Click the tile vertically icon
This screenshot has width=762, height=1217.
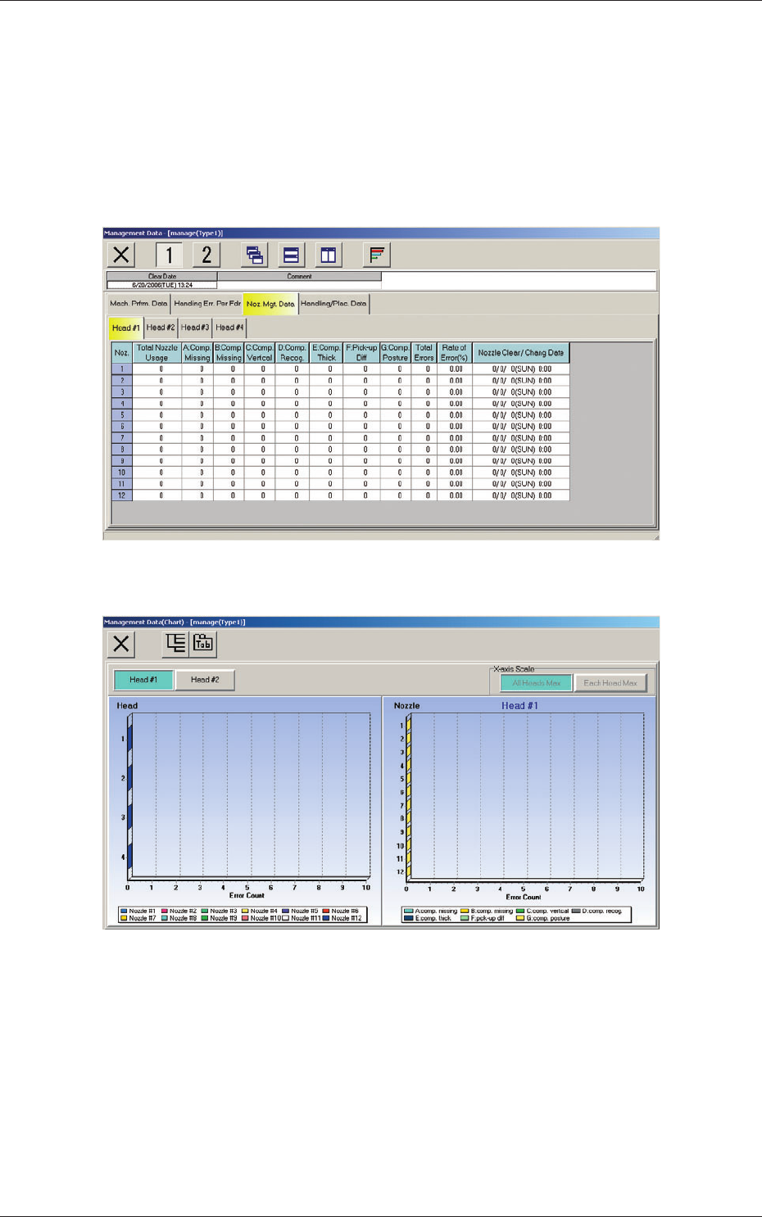pos(329,255)
